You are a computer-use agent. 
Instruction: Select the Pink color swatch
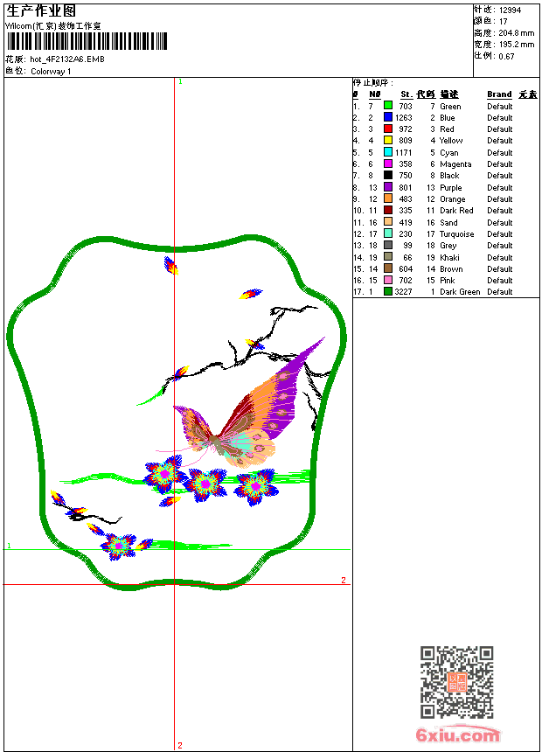point(388,280)
